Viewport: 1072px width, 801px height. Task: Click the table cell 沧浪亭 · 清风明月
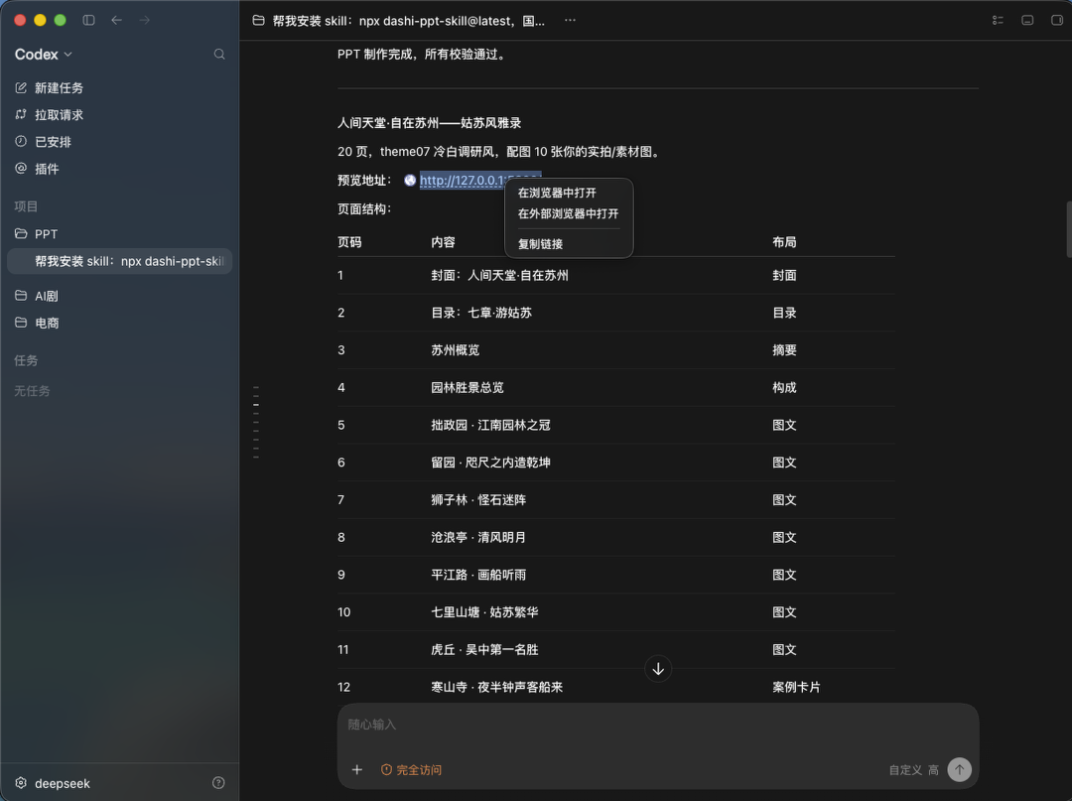tap(478, 537)
